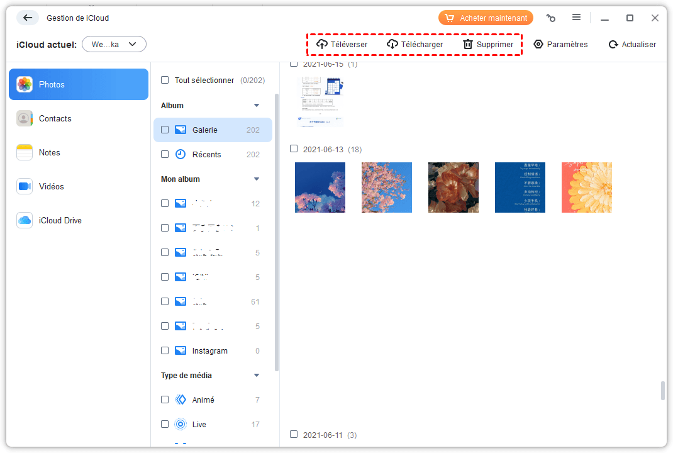Open the yellow flower photo thumbnail

[586, 187]
